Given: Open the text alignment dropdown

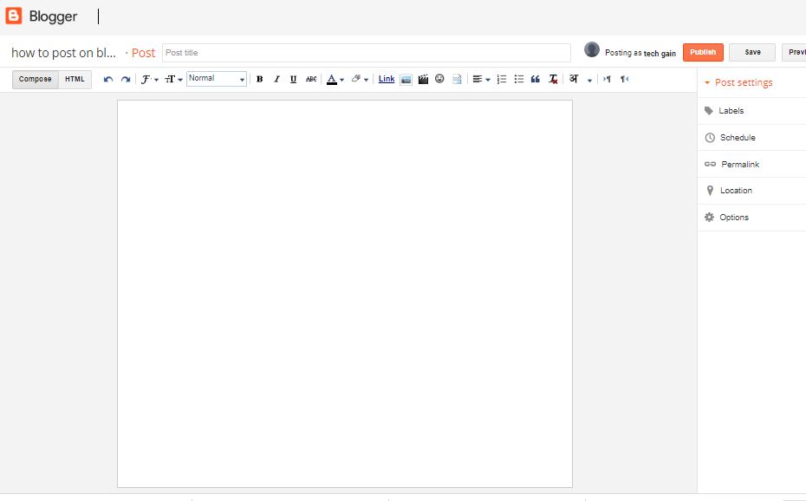Looking at the screenshot, I should [482, 79].
